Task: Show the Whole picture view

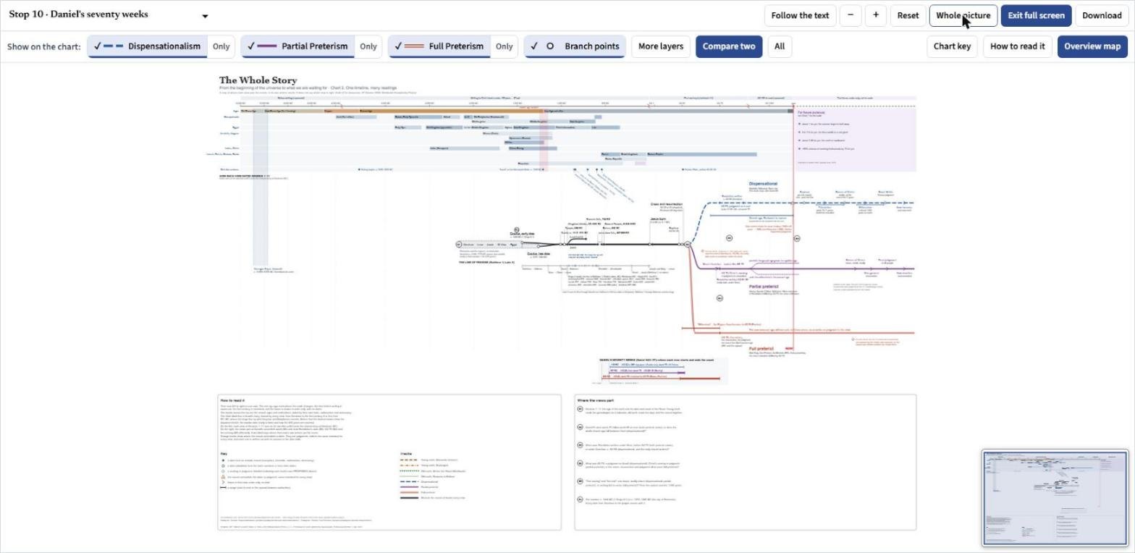Action: (x=963, y=15)
